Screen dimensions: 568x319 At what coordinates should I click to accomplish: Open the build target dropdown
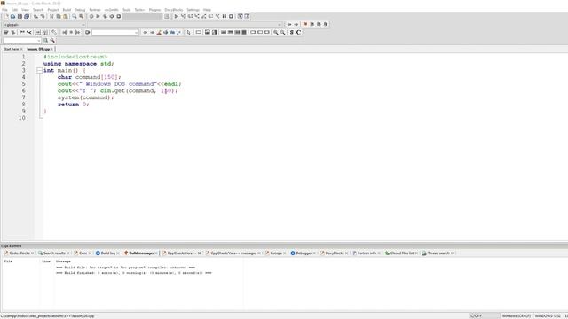[143, 16]
